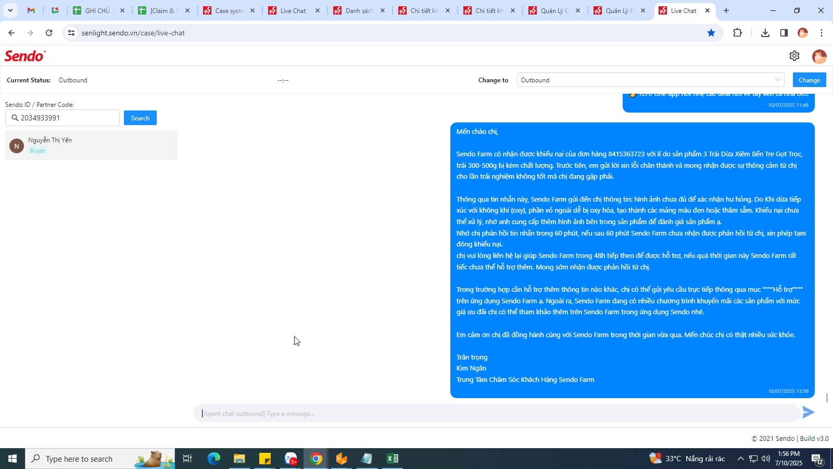Open the orange fox app on taskbar

(342, 459)
